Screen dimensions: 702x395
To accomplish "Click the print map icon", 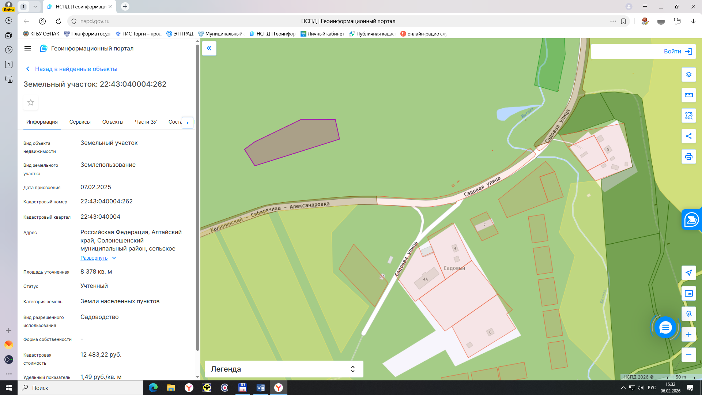I will point(688,157).
